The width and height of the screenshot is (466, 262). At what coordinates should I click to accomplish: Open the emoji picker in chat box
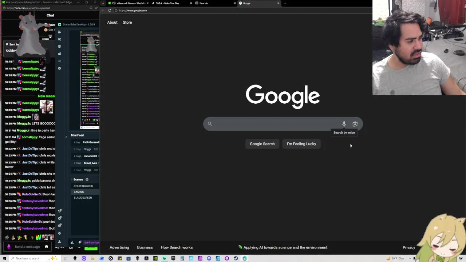coord(46,247)
